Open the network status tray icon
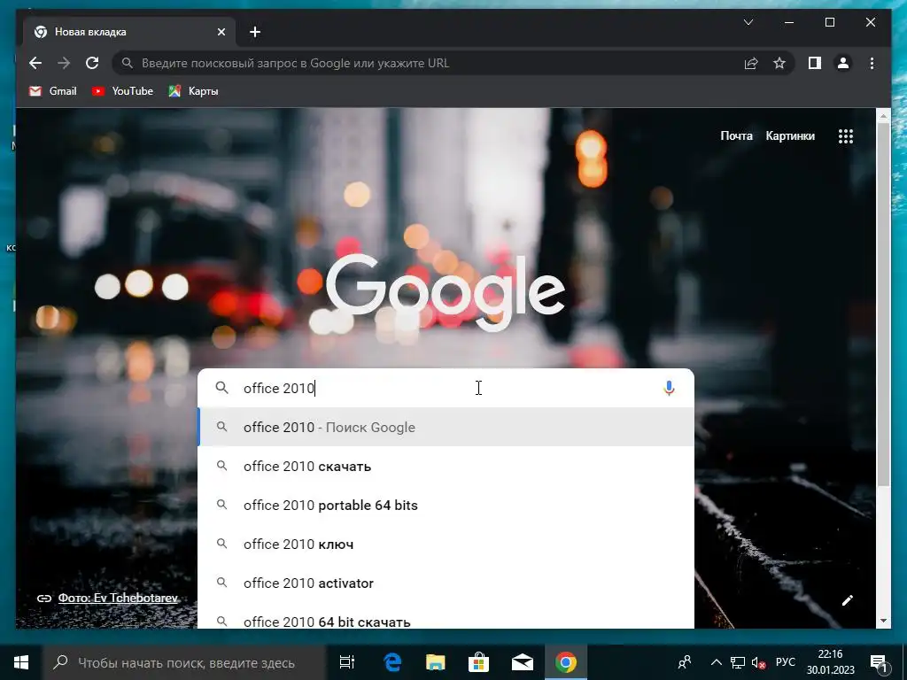This screenshot has height=680, width=907. 738,662
